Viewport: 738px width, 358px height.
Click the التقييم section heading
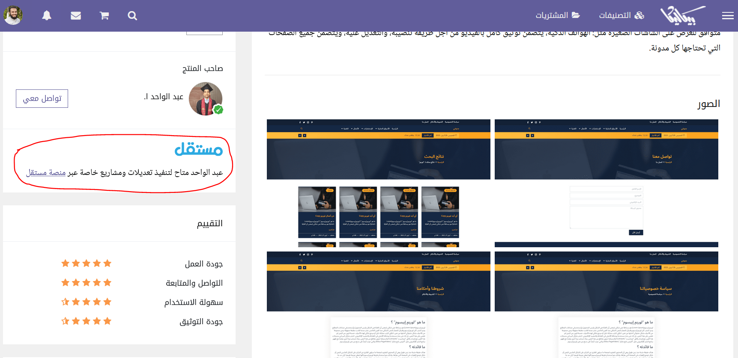click(210, 223)
